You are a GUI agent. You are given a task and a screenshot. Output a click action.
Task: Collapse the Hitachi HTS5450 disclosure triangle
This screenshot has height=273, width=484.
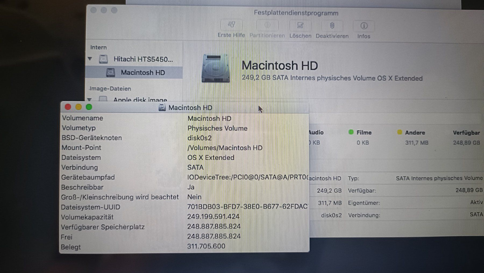pyautogui.click(x=90, y=59)
